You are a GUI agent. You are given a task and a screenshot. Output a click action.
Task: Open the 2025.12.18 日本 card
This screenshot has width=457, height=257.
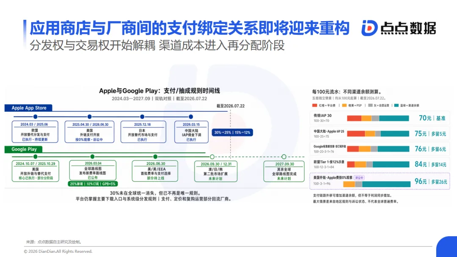pos(143,132)
